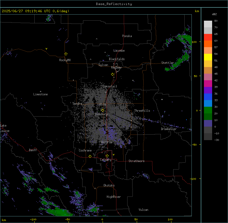Viewport: 228px width, 223px height.
Task: Select the dark green 20–10 dBZ swatch
Action: pos(208,117)
